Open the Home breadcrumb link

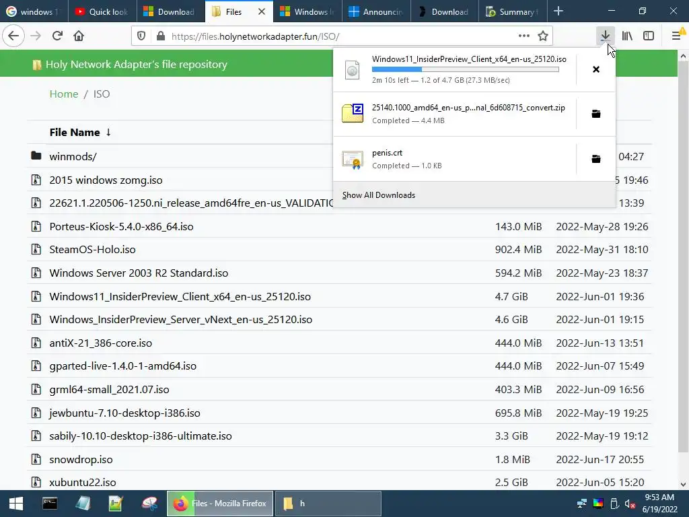click(64, 94)
